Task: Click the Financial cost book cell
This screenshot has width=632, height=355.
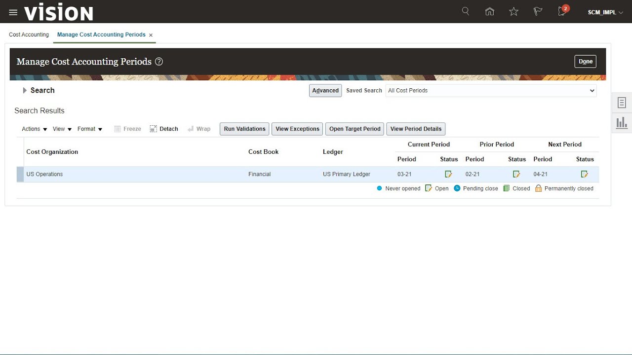Action: point(259,174)
